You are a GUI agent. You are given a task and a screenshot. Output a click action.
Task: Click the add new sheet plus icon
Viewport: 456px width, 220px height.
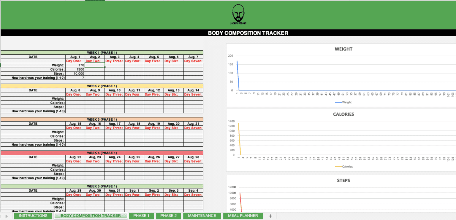(270, 216)
